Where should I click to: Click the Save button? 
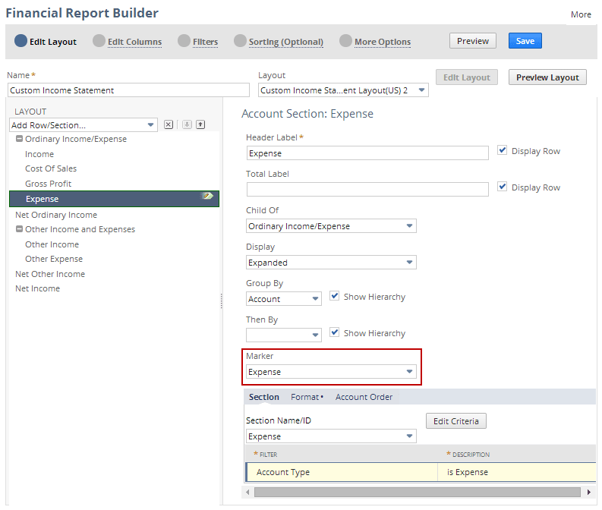tap(525, 41)
